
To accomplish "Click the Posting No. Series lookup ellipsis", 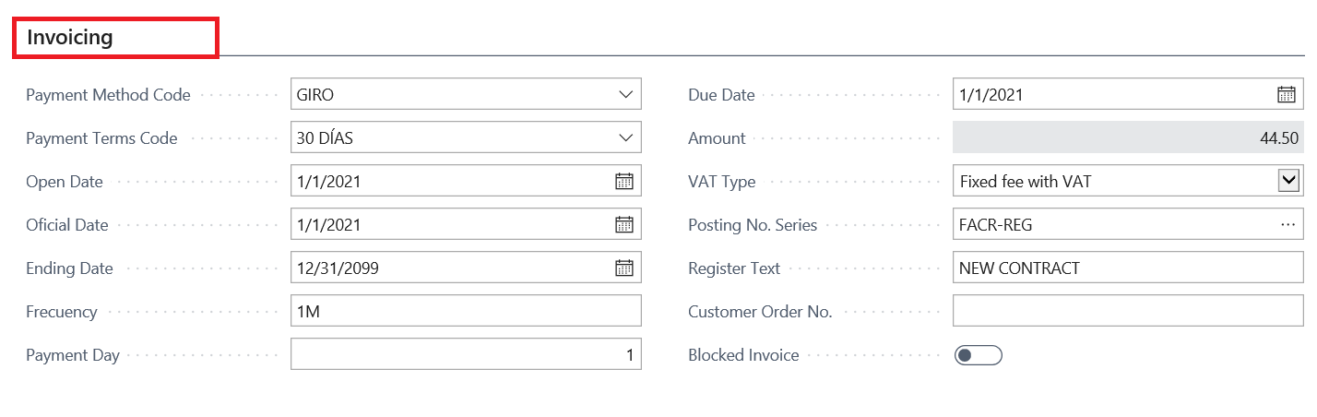I will [x=1287, y=225].
